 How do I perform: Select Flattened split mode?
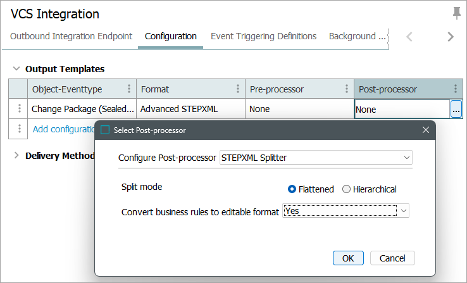[292, 189]
